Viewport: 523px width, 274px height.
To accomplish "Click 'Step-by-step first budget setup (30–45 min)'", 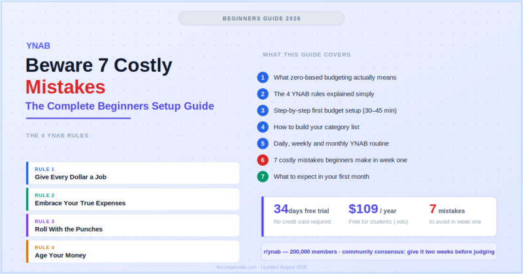I will point(335,110).
